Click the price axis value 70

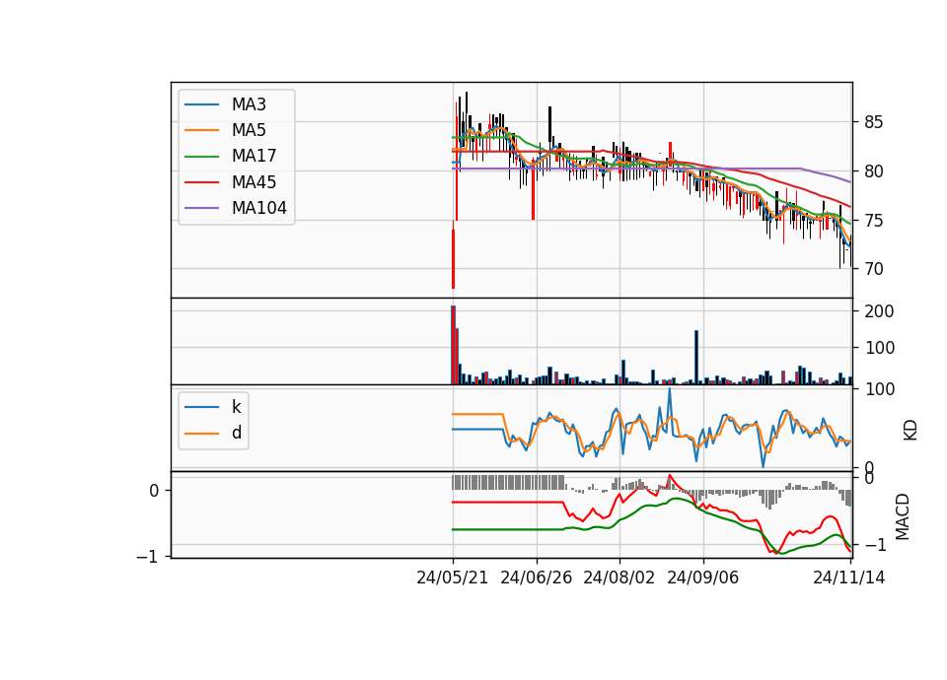tap(873, 269)
